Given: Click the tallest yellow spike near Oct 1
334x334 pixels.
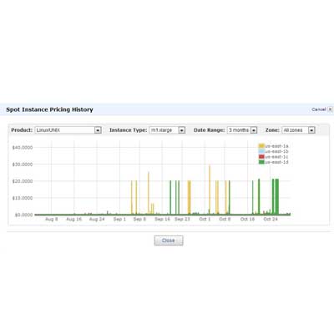Looking at the screenshot, I should point(210,190).
